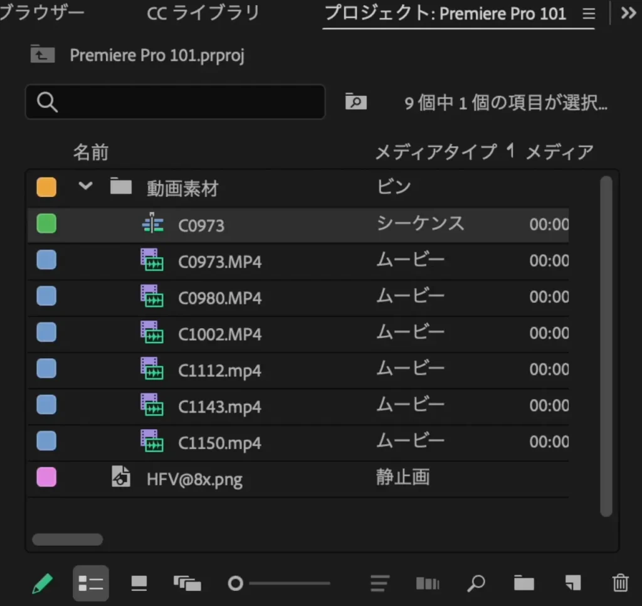Click inside the project search field
The height and width of the screenshot is (606, 642).
coord(176,102)
